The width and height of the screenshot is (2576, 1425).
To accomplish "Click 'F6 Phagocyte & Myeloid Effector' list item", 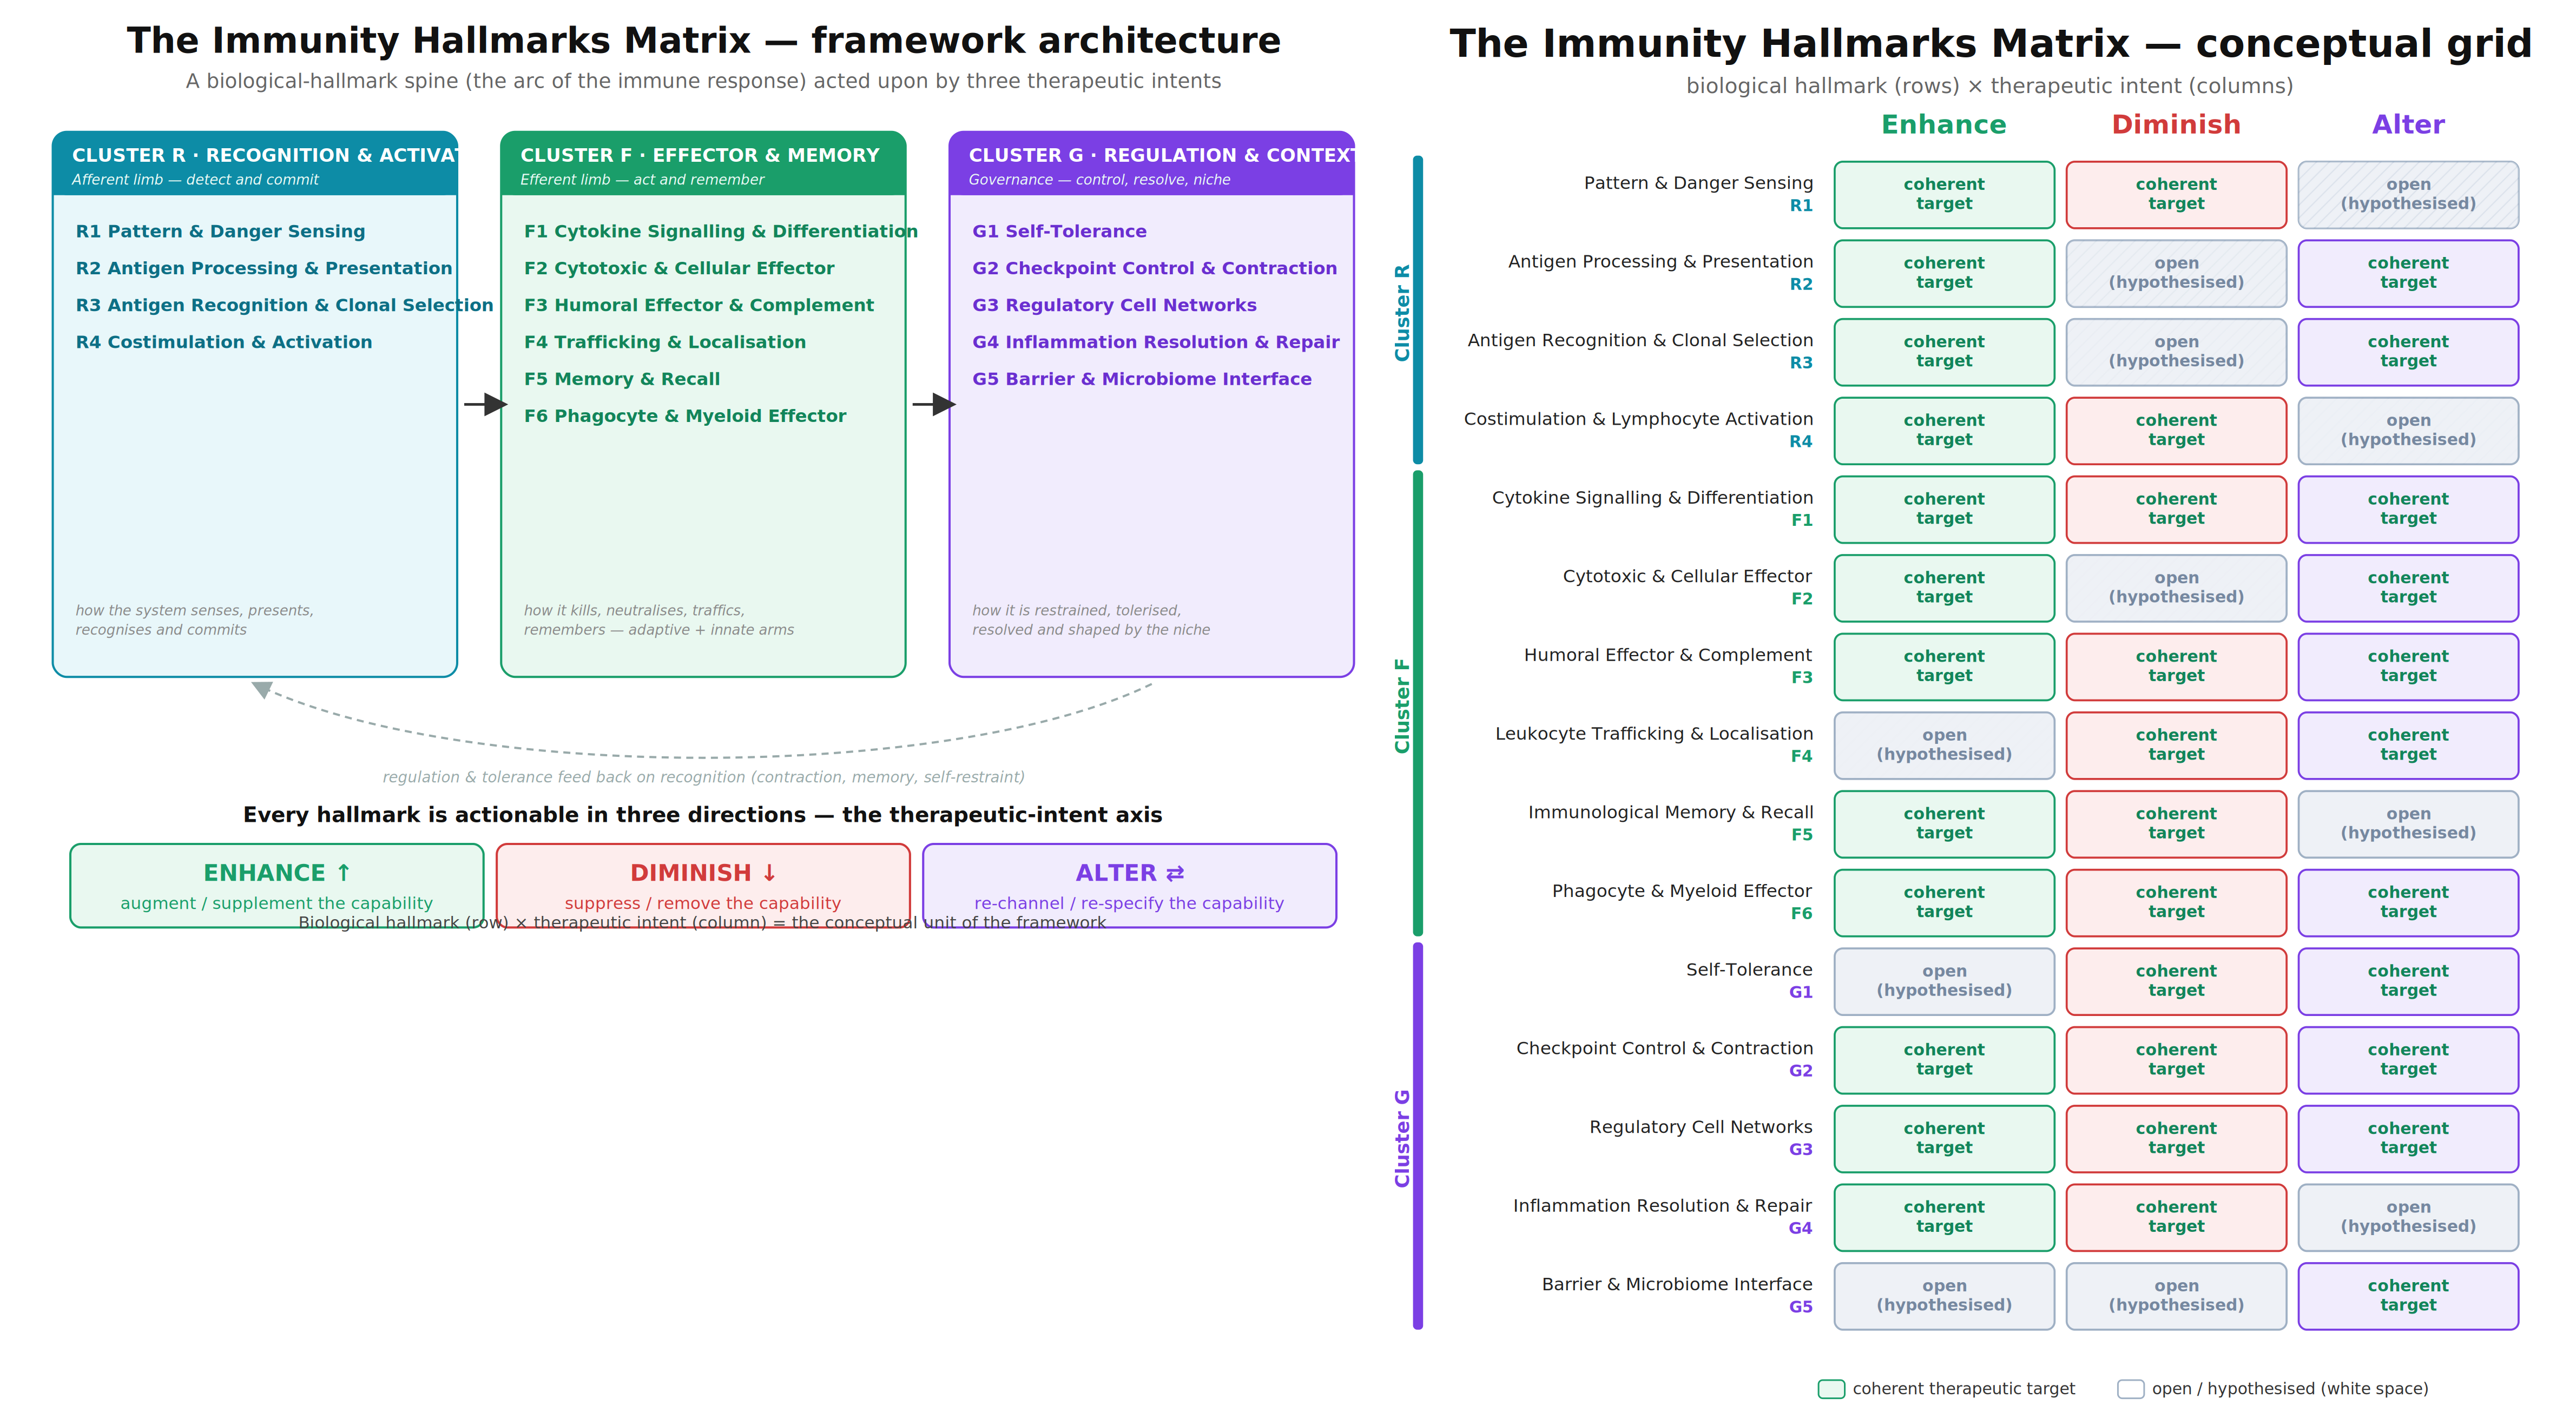I will pos(685,416).
